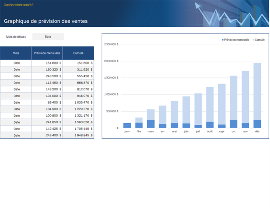This screenshot has width=270, height=208.
Task: Select the 'Mois' column header
Action: pyautogui.click(x=16, y=53)
